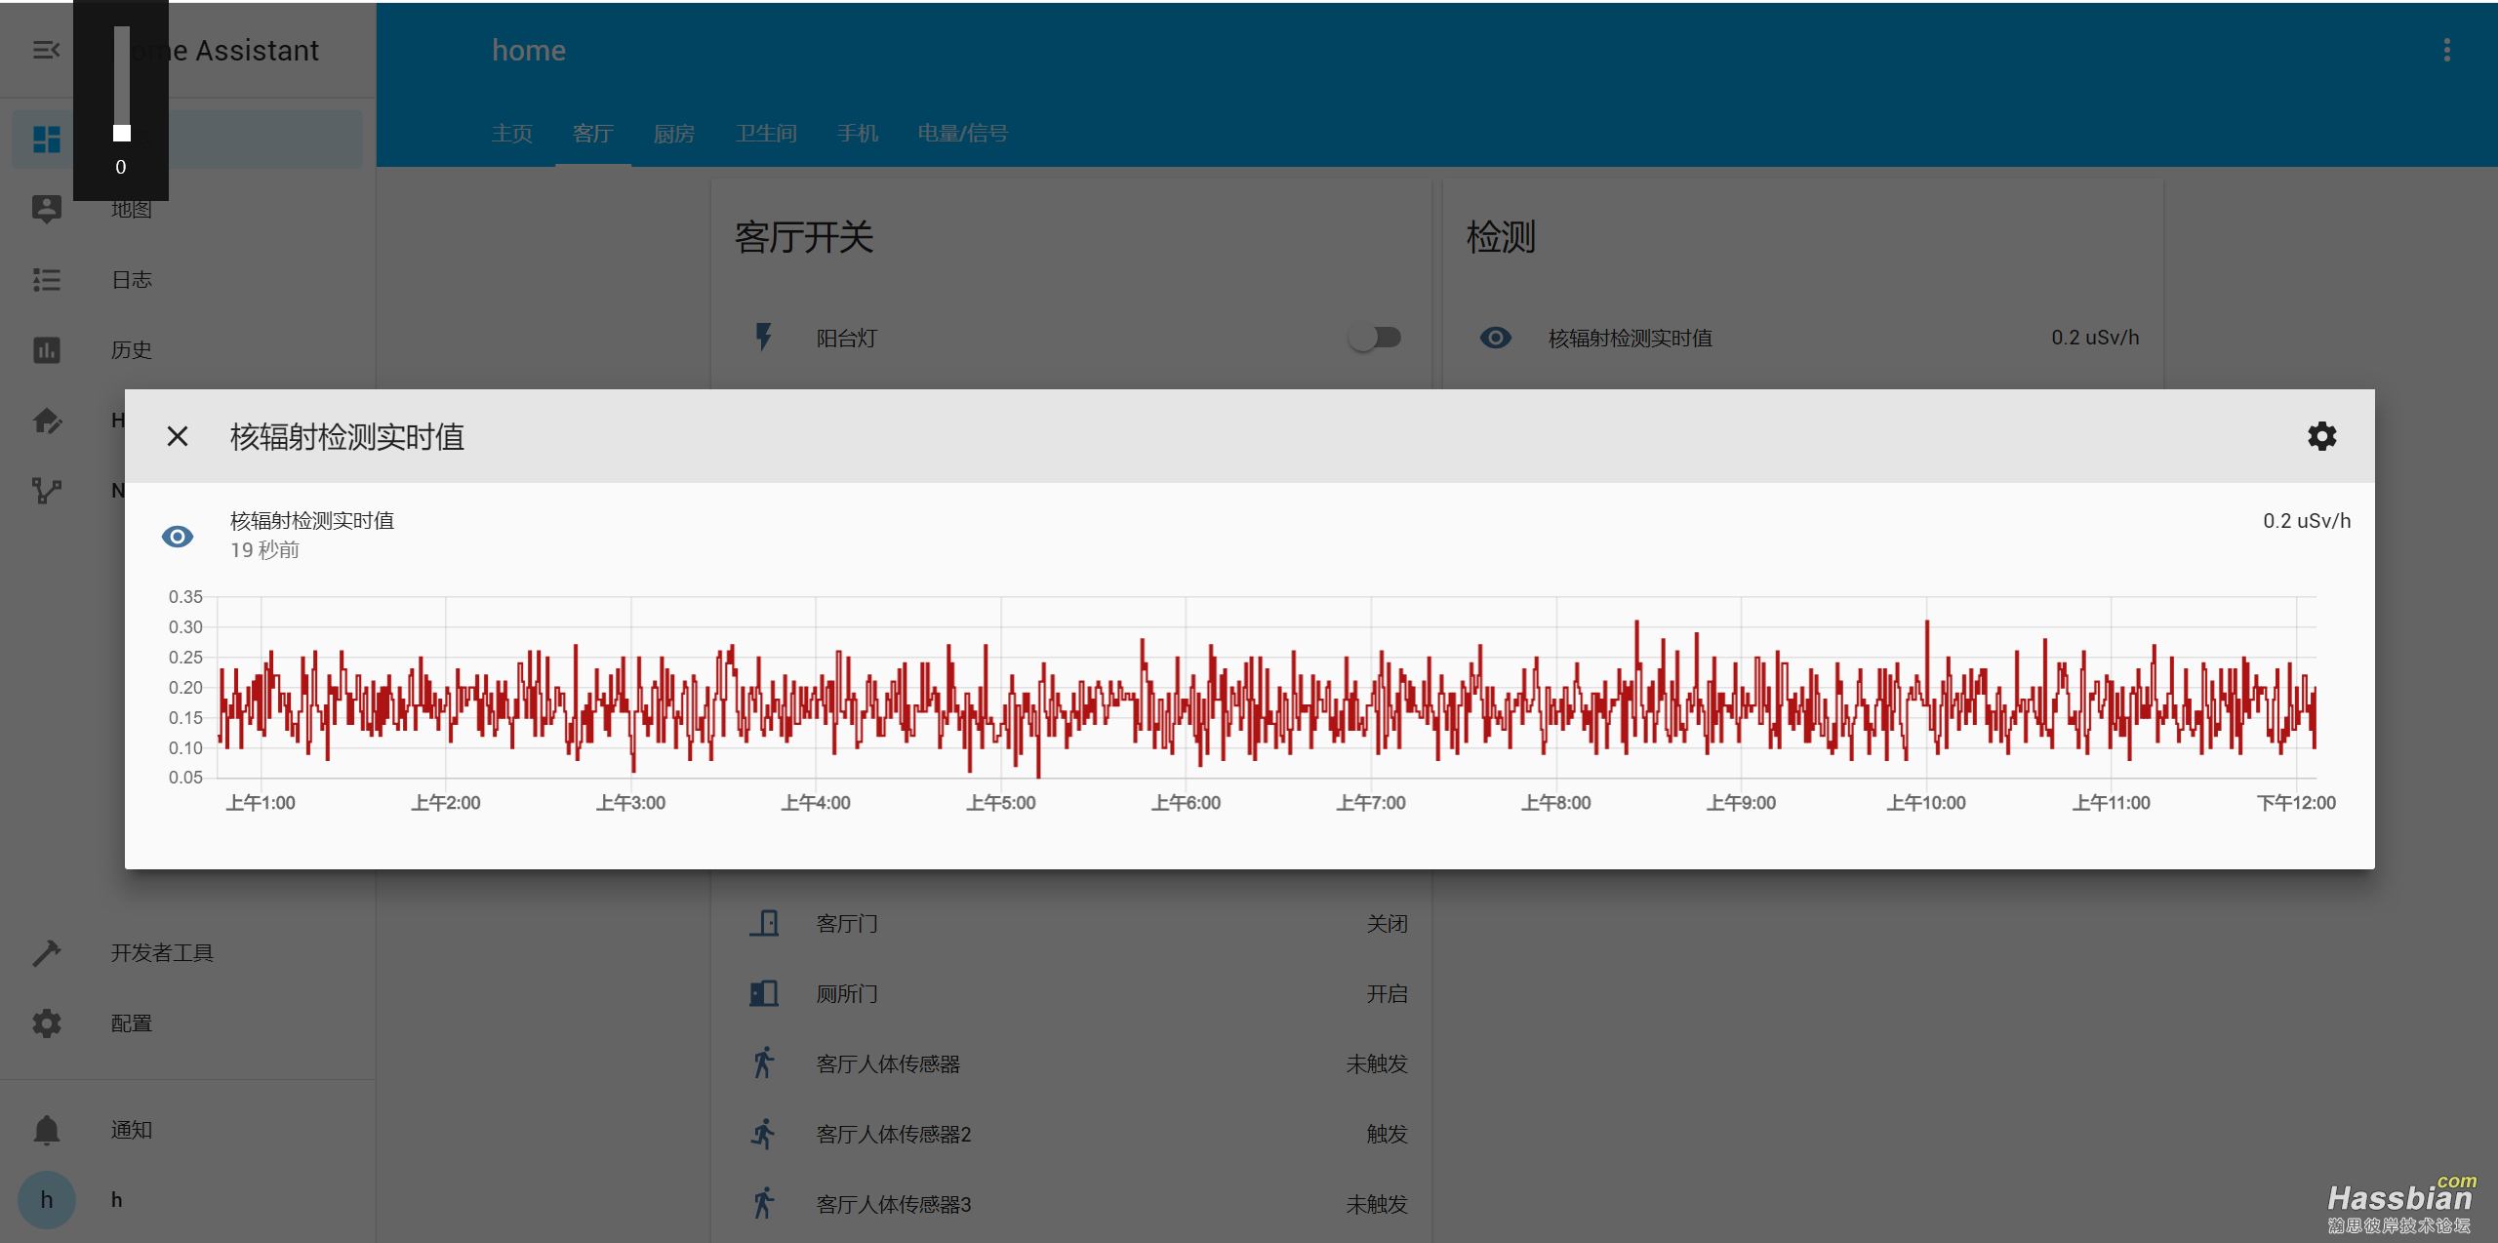This screenshot has width=2498, height=1243.
Task: Click the 客厅开关 card title
Action: (x=804, y=237)
